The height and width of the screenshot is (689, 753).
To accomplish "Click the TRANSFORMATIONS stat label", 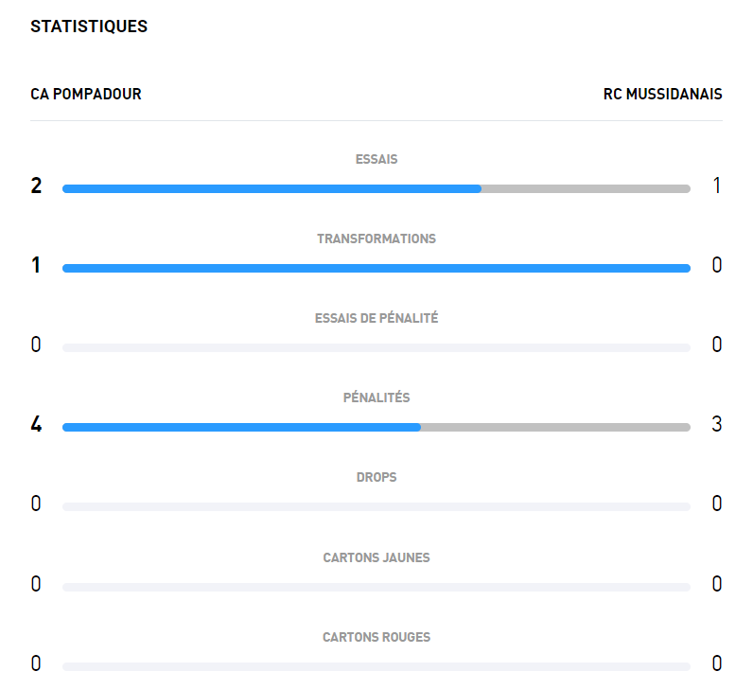I will (x=376, y=238).
